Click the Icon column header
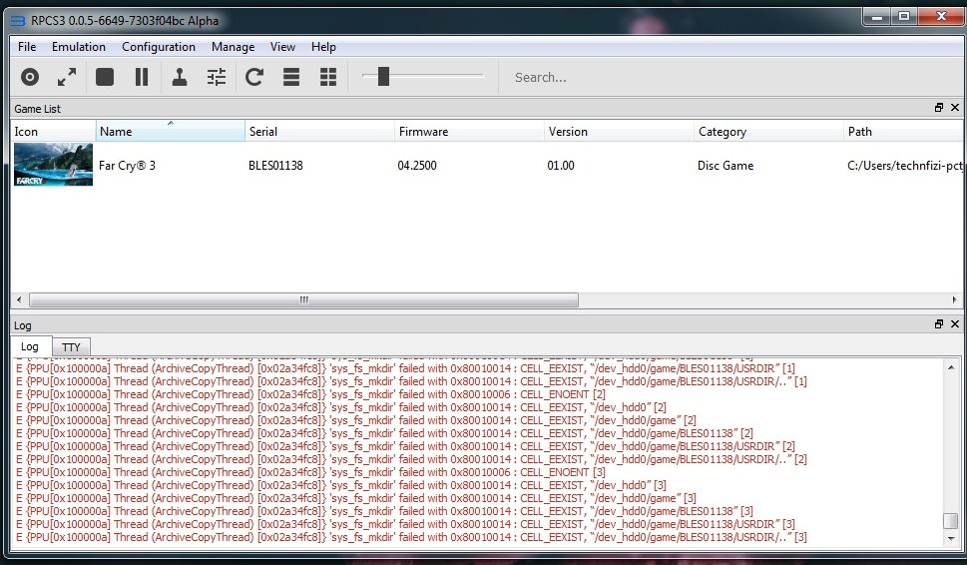 53,132
